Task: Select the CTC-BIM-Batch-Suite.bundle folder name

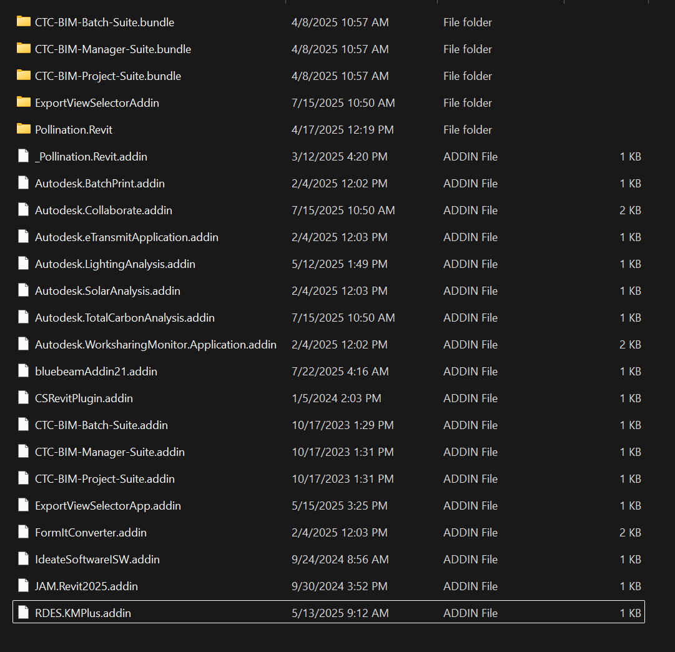Action: [x=105, y=22]
